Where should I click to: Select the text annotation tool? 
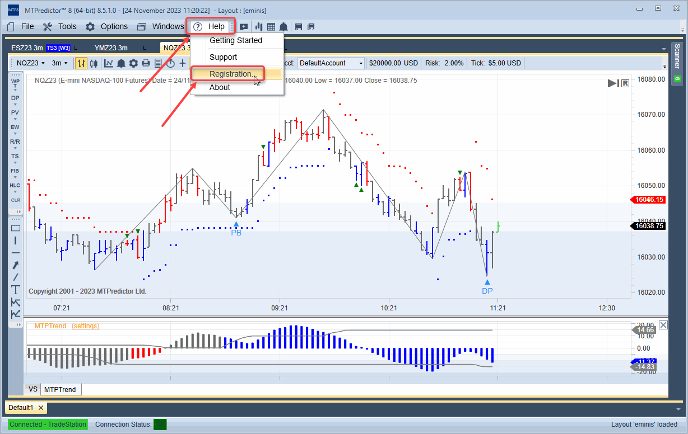click(16, 289)
